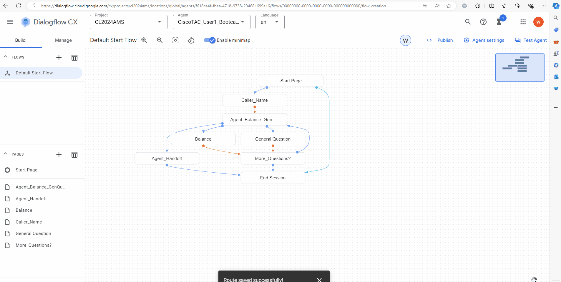Open the Google apps grid

pyautogui.click(x=523, y=22)
